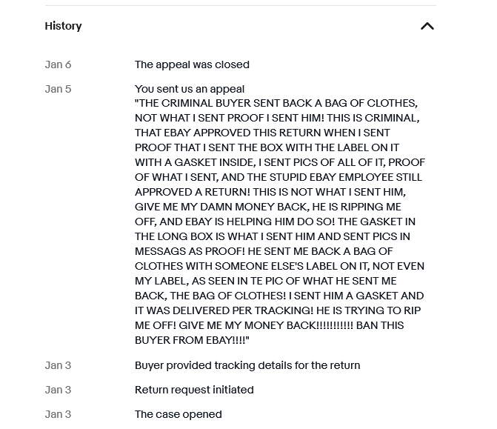Image resolution: width=497 pixels, height=429 pixels.
Task: Select 'The case opened' entry
Action: coord(179,414)
